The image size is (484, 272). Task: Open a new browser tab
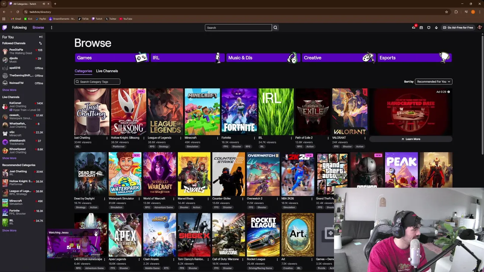pyautogui.click(x=55, y=4)
